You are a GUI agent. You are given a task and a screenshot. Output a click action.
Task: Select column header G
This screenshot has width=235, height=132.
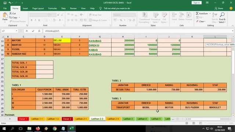(100, 37)
